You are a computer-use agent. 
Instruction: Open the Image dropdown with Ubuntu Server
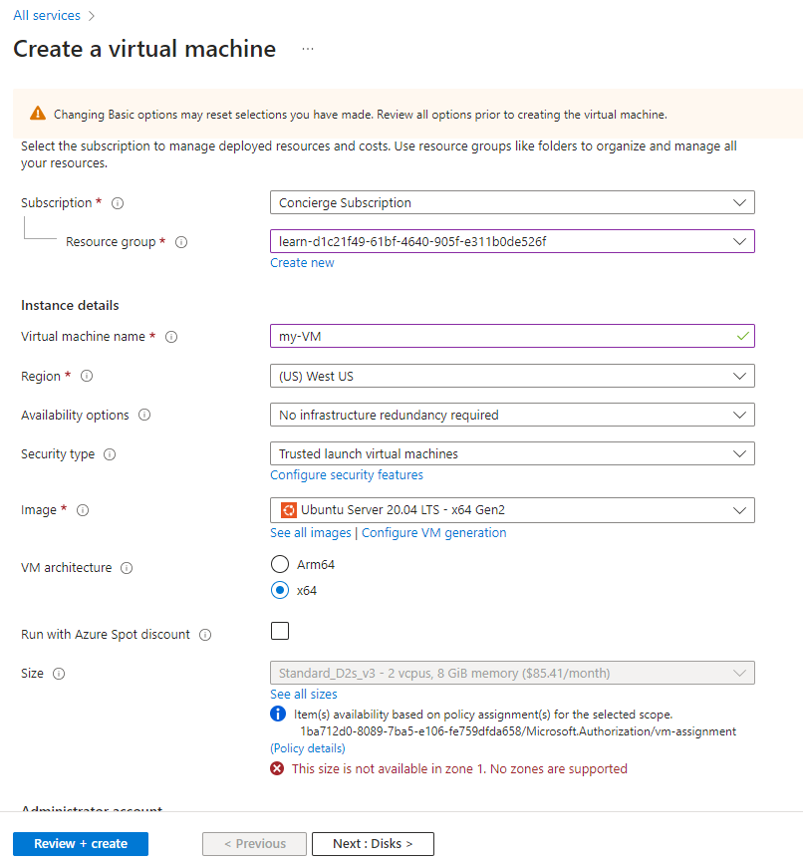point(512,510)
